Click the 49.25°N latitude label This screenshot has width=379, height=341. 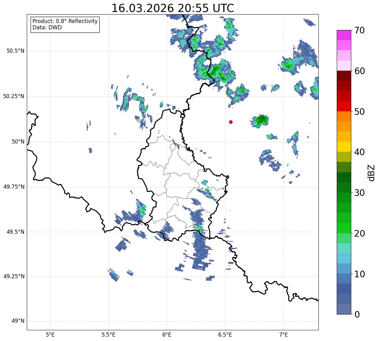click(14, 276)
